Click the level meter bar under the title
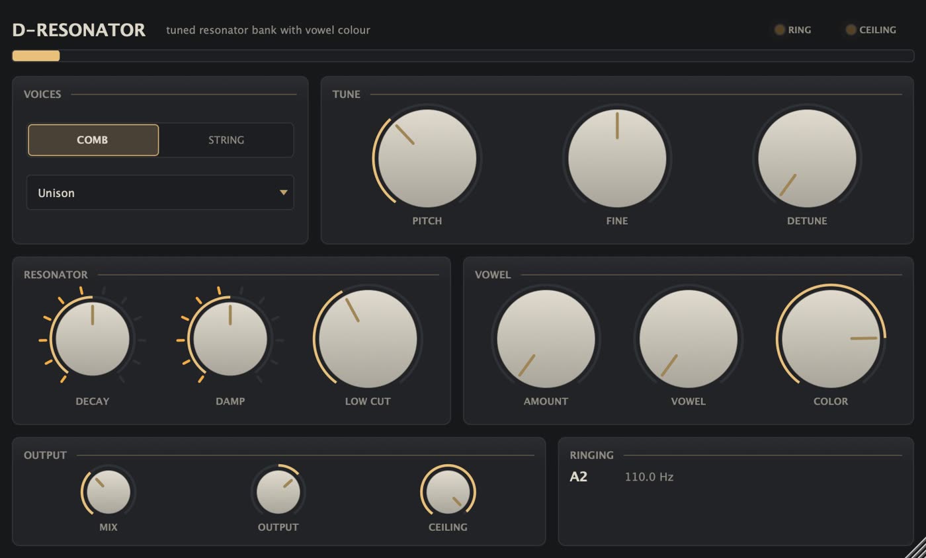Viewport: 926px width, 558px height. [x=463, y=56]
